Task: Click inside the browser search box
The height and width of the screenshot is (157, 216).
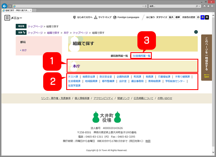Action: click(172, 6)
